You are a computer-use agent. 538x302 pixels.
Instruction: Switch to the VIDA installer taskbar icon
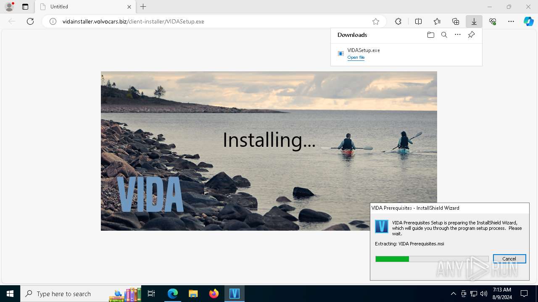[x=234, y=294]
